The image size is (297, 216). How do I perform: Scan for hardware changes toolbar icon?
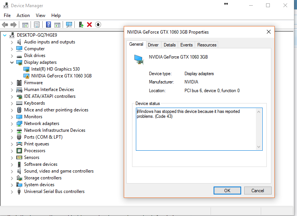coord(69,25)
